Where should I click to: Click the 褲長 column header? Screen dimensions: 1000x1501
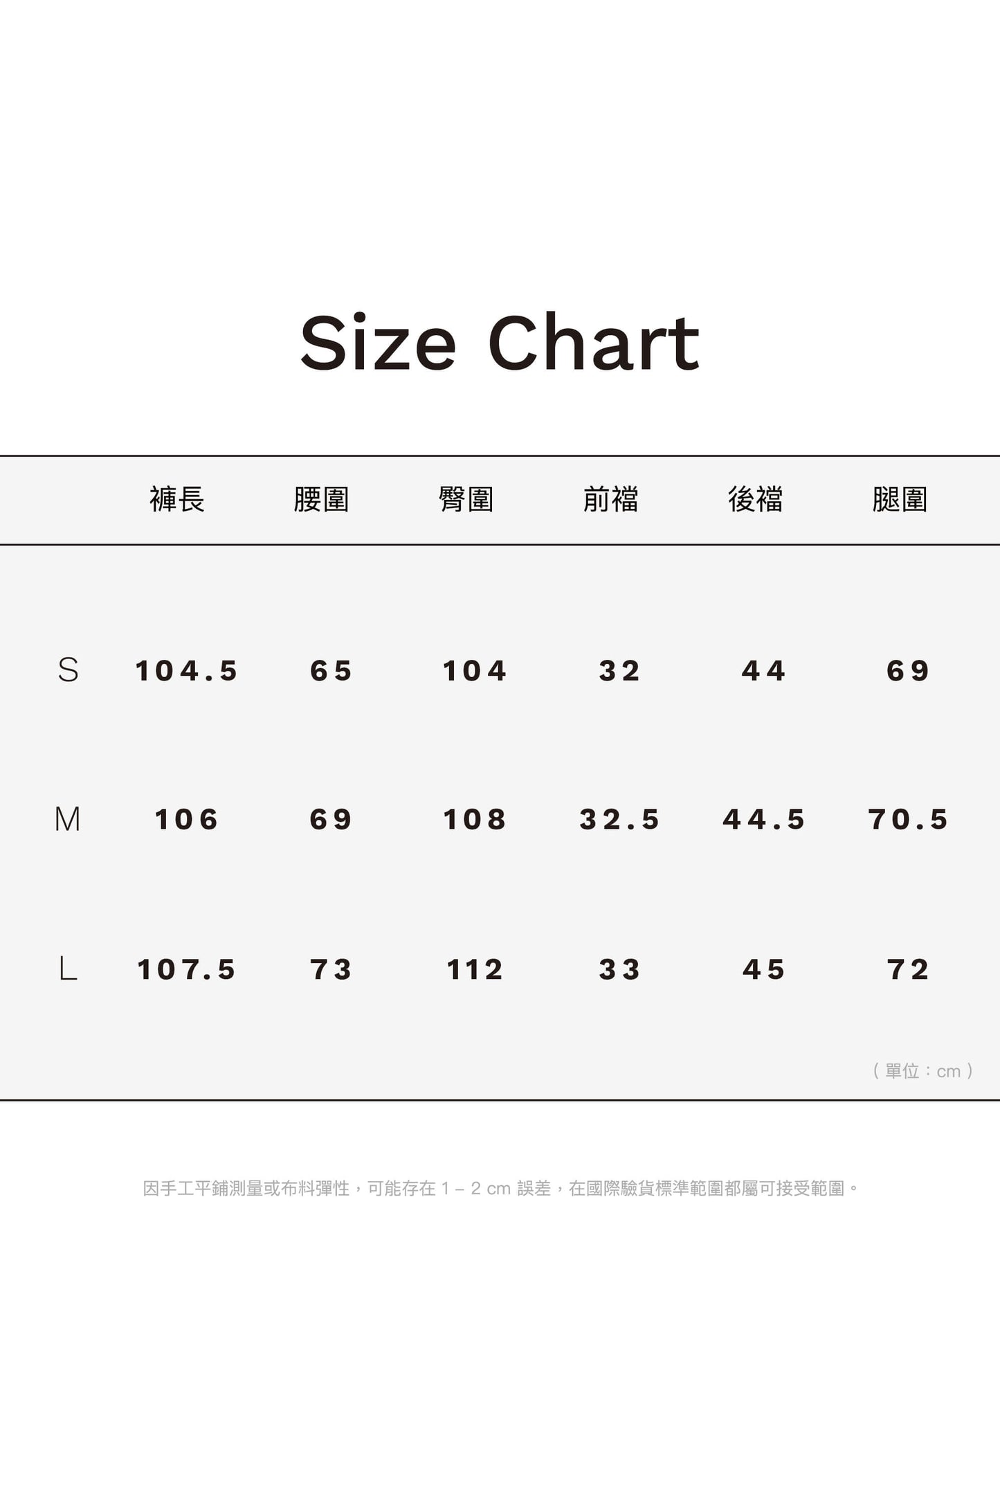point(177,499)
